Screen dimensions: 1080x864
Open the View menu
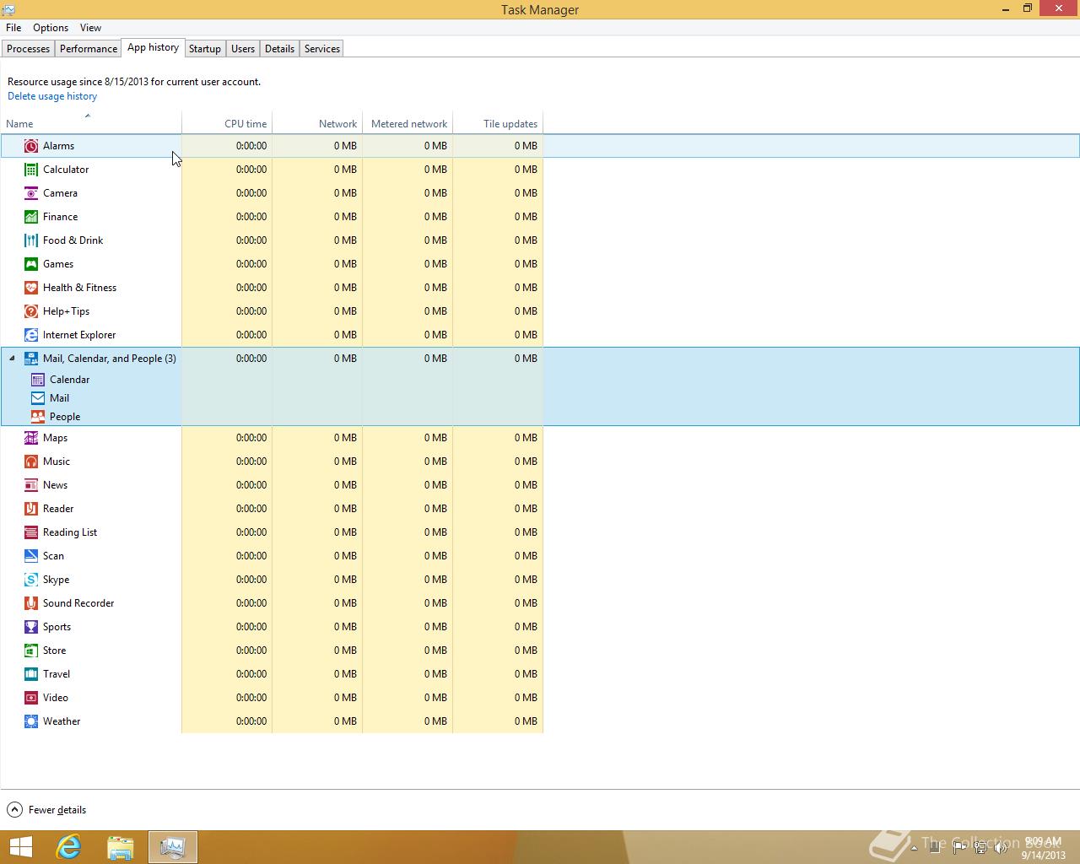[x=90, y=28]
